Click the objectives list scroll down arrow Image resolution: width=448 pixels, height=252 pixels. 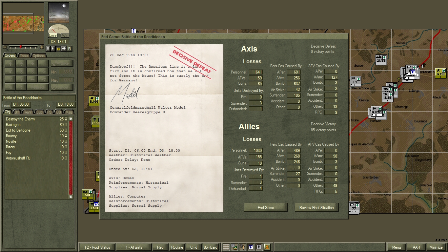tap(71, 197)
